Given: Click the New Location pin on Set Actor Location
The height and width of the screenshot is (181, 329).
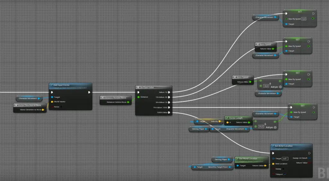Looking at the screenshot, I should click(273, 163).
